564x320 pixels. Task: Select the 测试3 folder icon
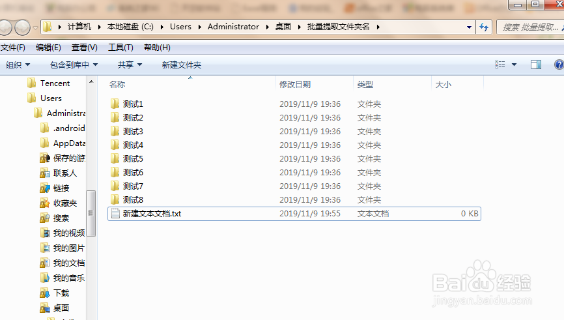click(x=115, y=132)
